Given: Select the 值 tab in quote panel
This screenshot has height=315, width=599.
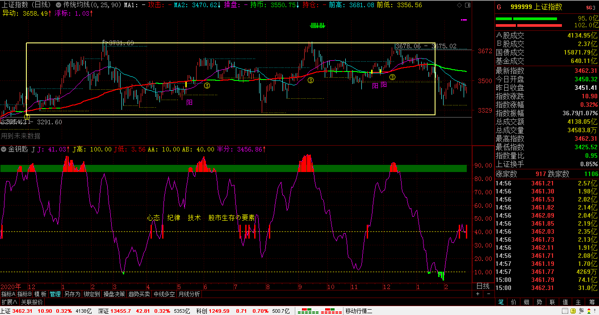Looking at the screenshot, I should (x=566, y=302).
